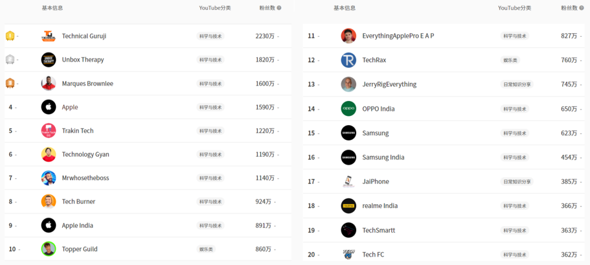
Task: Open the JerryRigEverything name link
Action: click(x=389, y=84)
